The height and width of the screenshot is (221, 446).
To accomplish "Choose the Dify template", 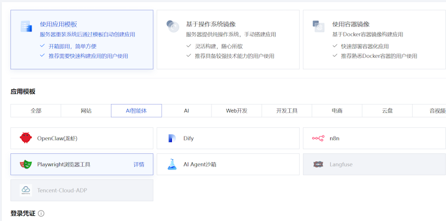I will 228,138.
